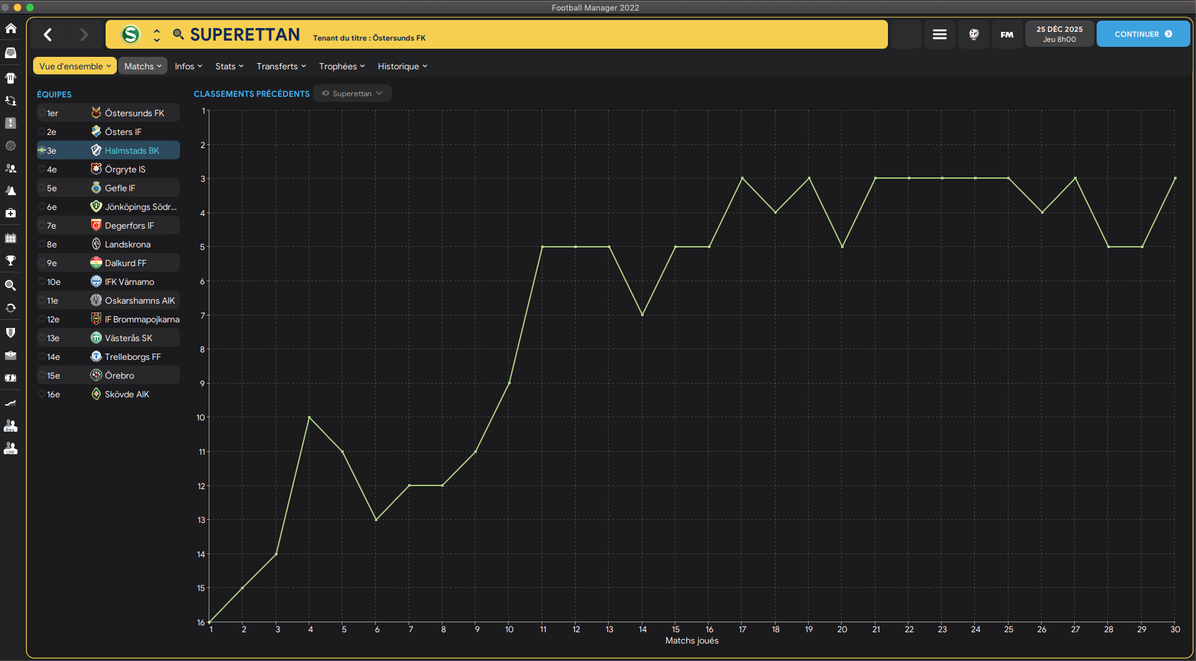
Task: Toggle graph line for Skövde AIK
Action: (41, 394)
